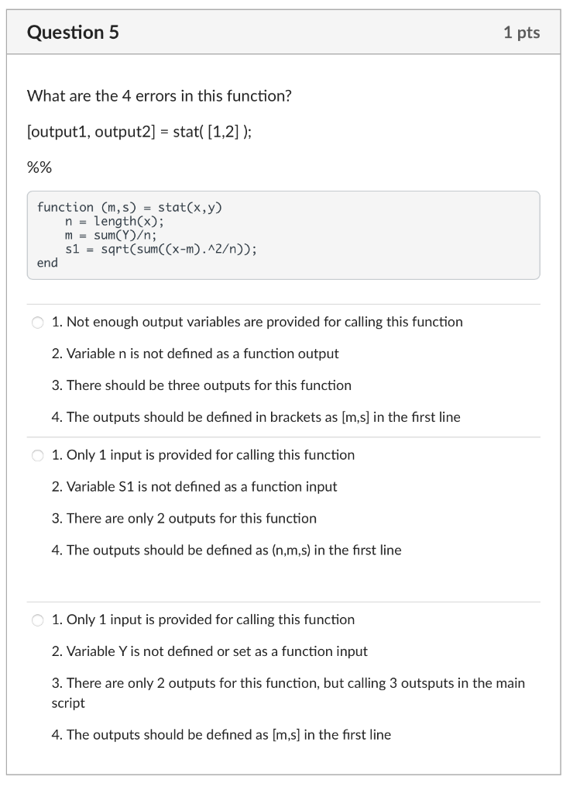The height and width of the screenshot is (794, 580).
Task: Click the '%%' text line
Action: pyautogui.click(x=34, y=164)
